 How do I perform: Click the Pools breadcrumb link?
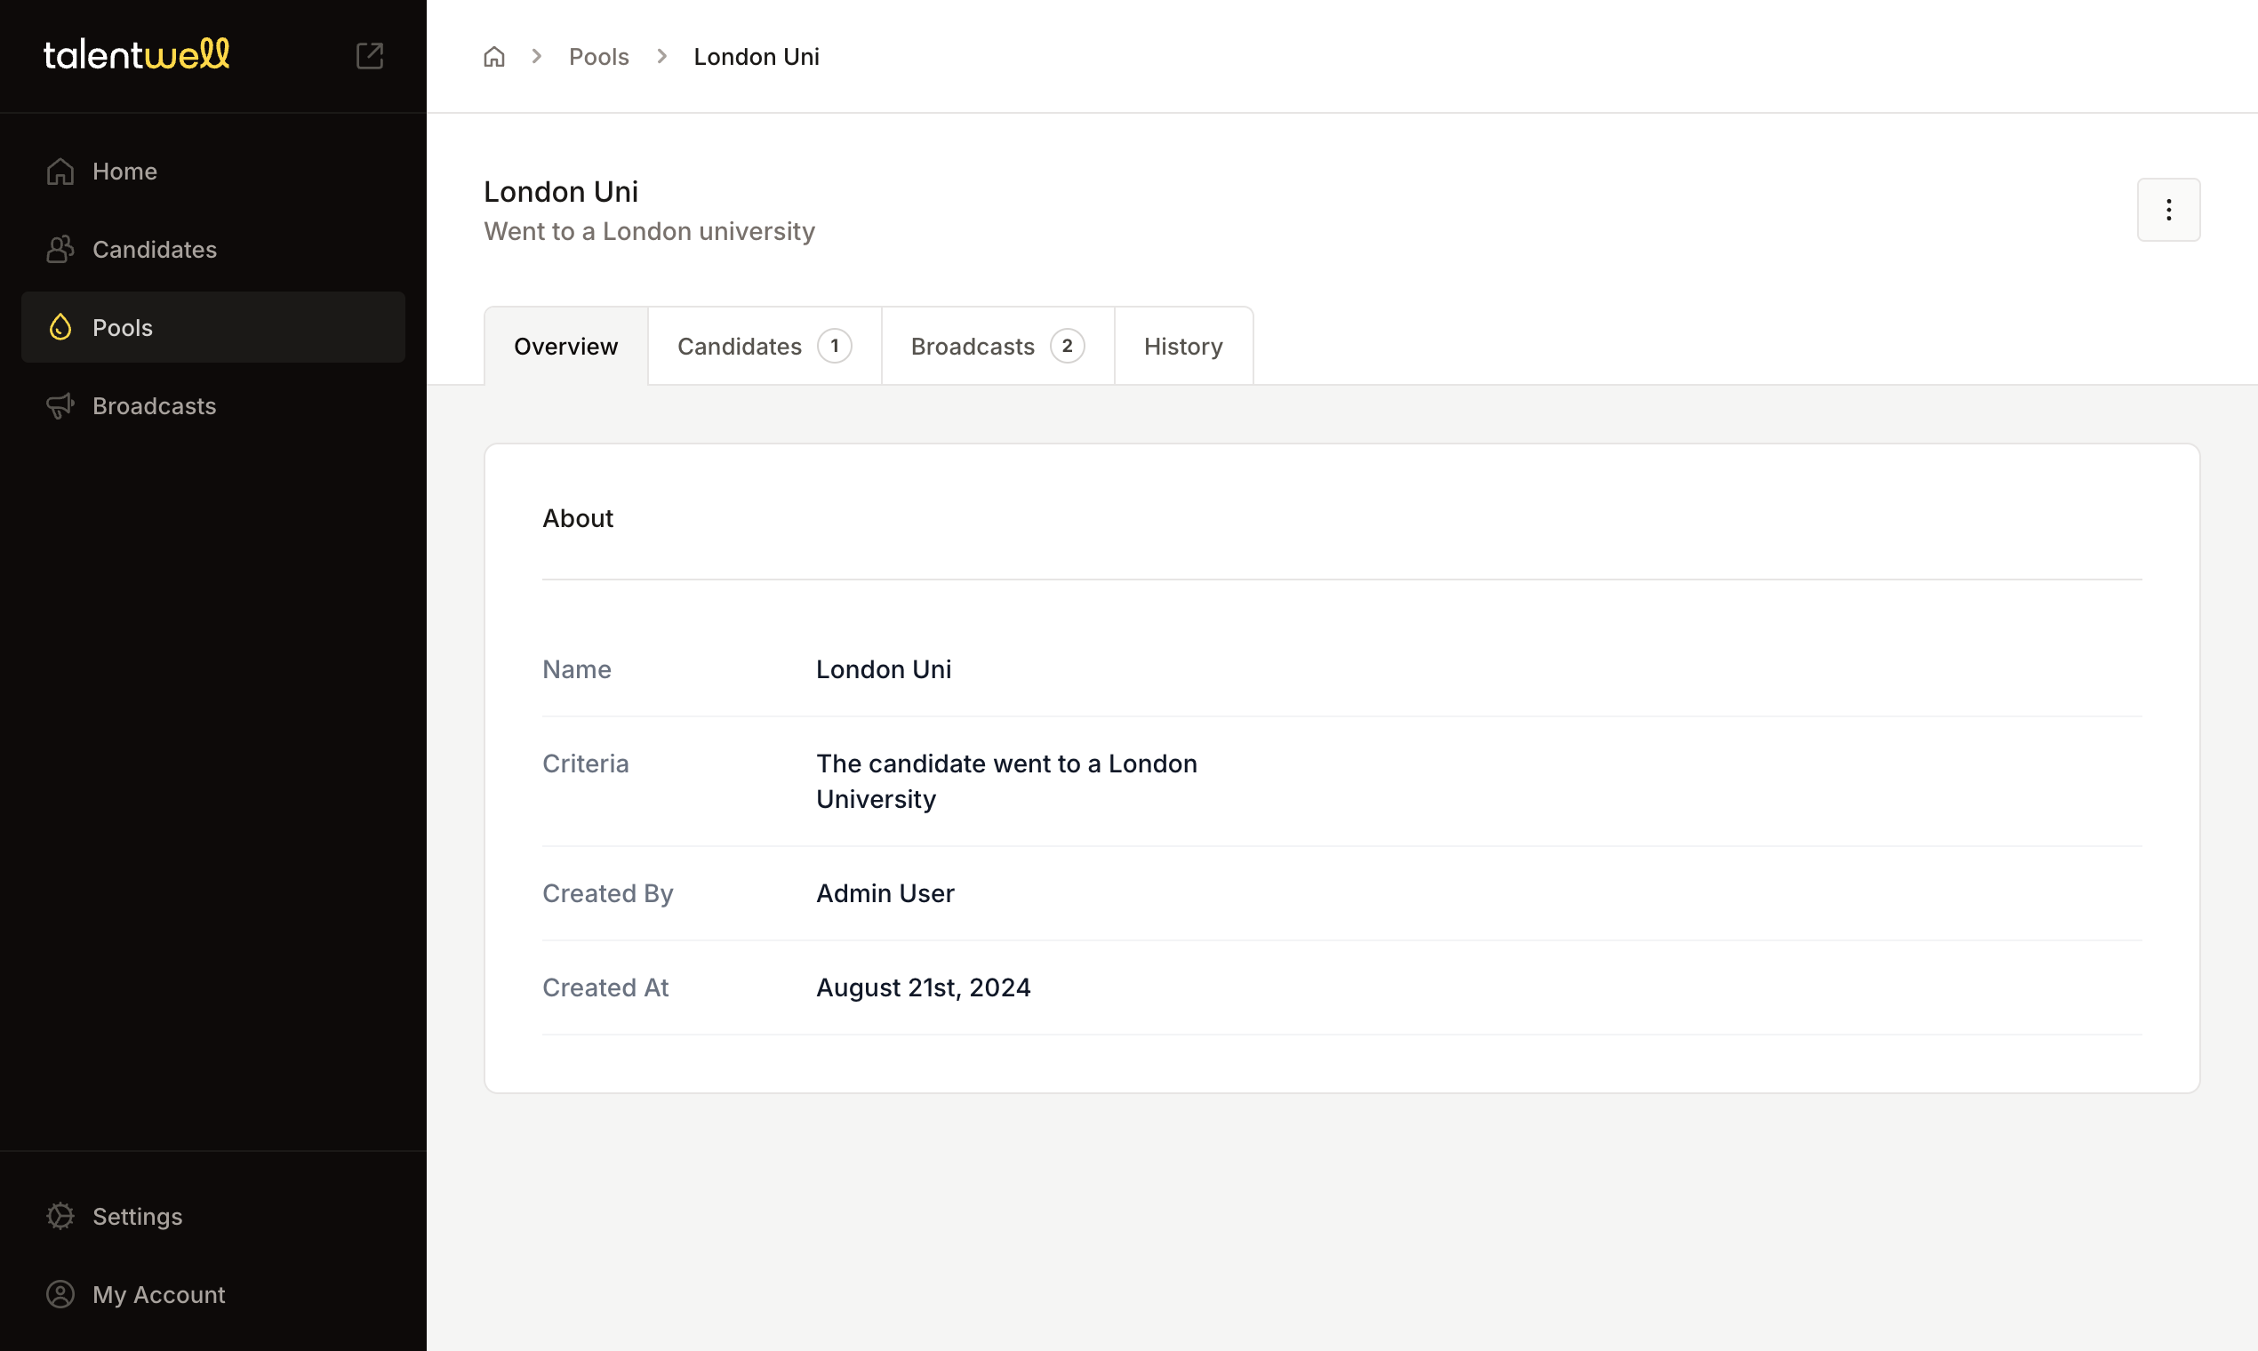(598, 57)
